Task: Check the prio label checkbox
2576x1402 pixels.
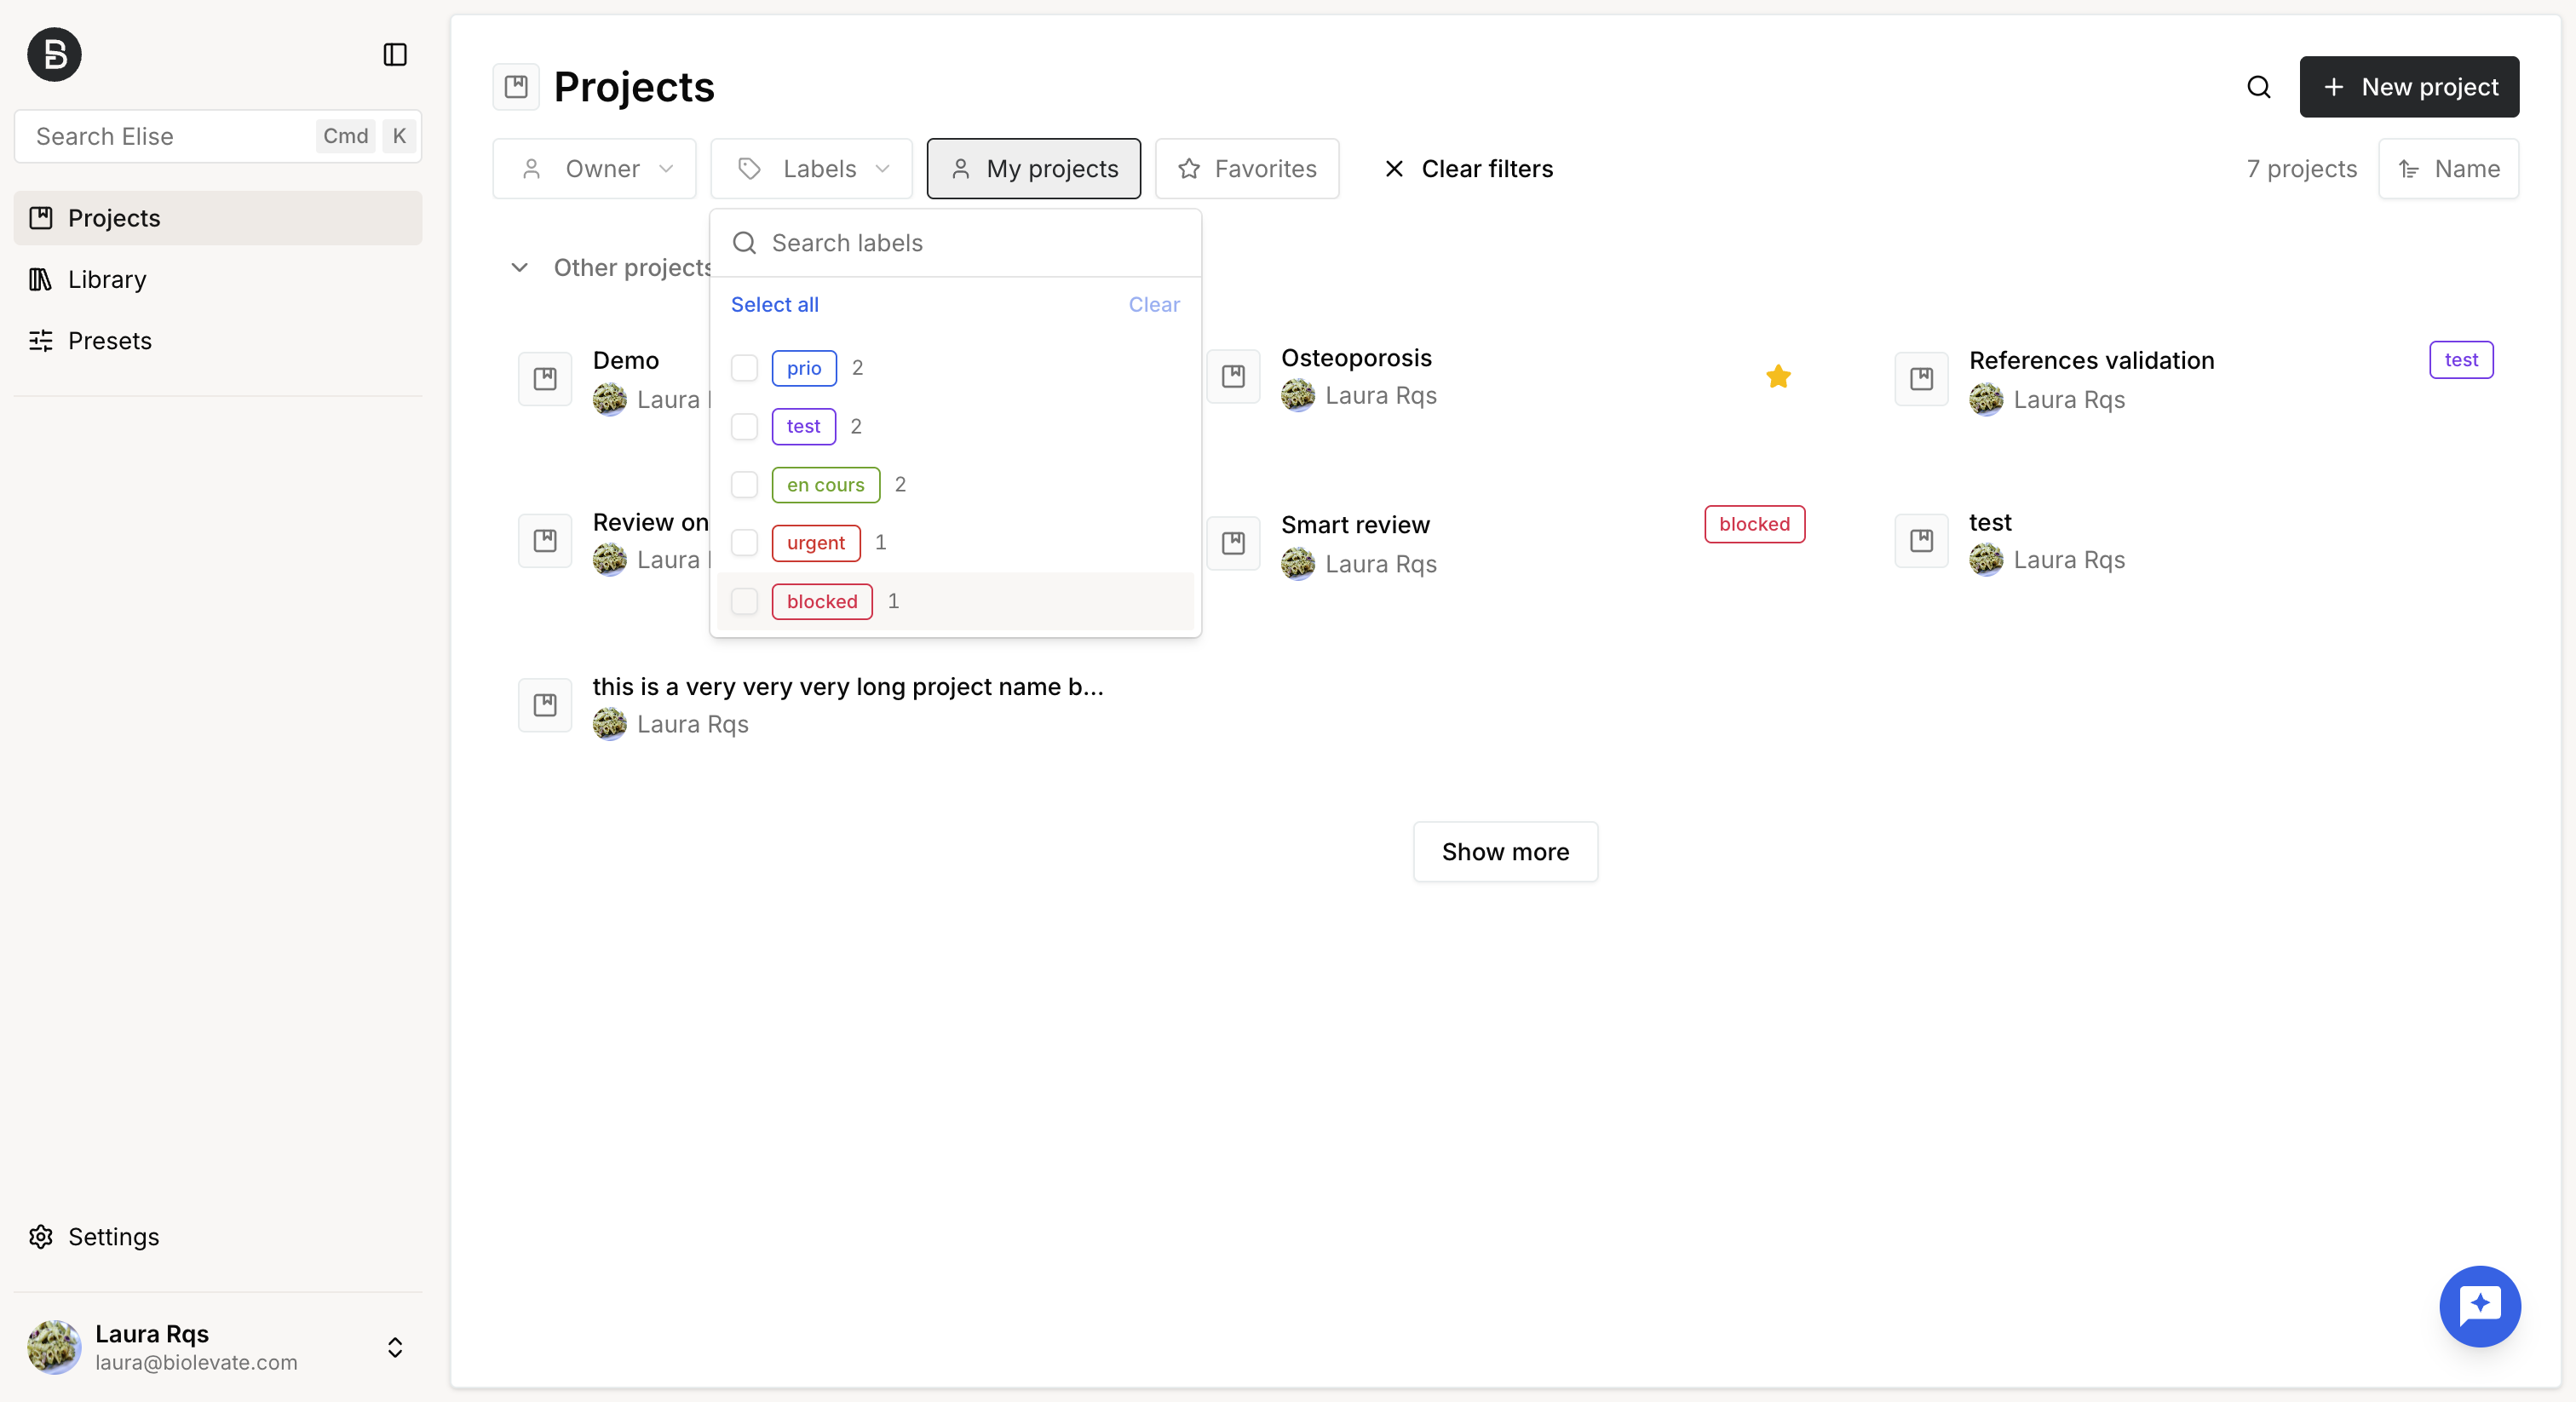Action: click(744, 368)
